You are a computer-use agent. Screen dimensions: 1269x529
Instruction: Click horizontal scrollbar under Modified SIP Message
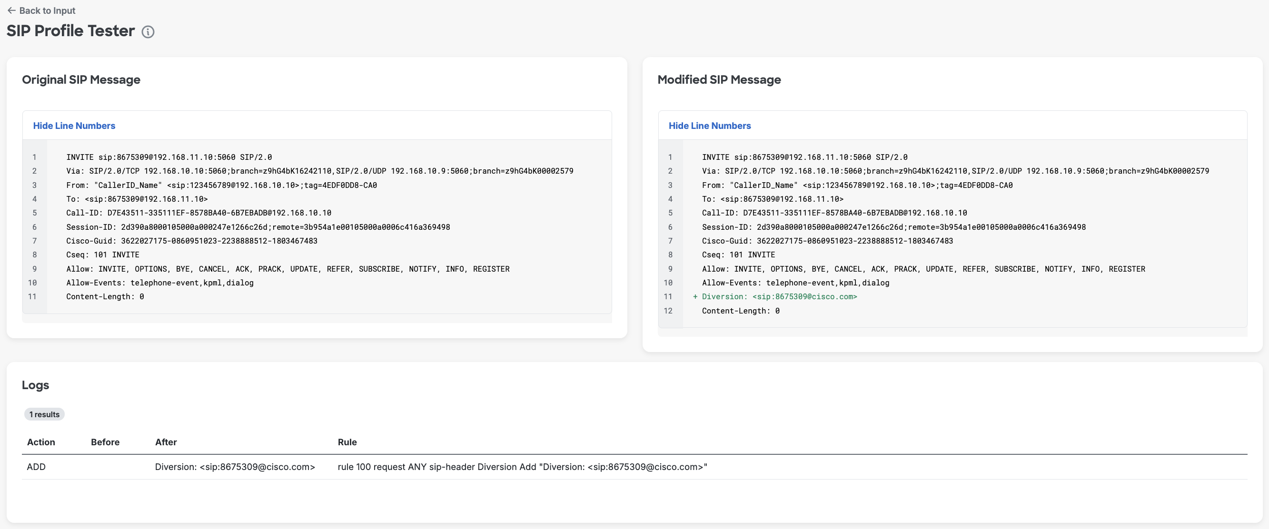click(952, 333)
